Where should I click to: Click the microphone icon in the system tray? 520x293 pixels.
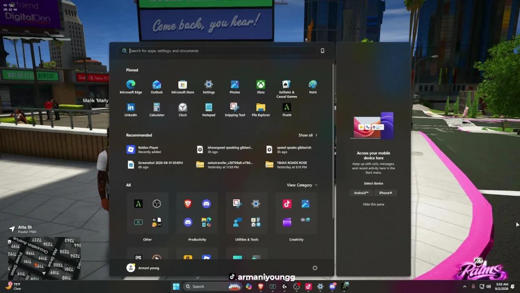click(473, 286)
